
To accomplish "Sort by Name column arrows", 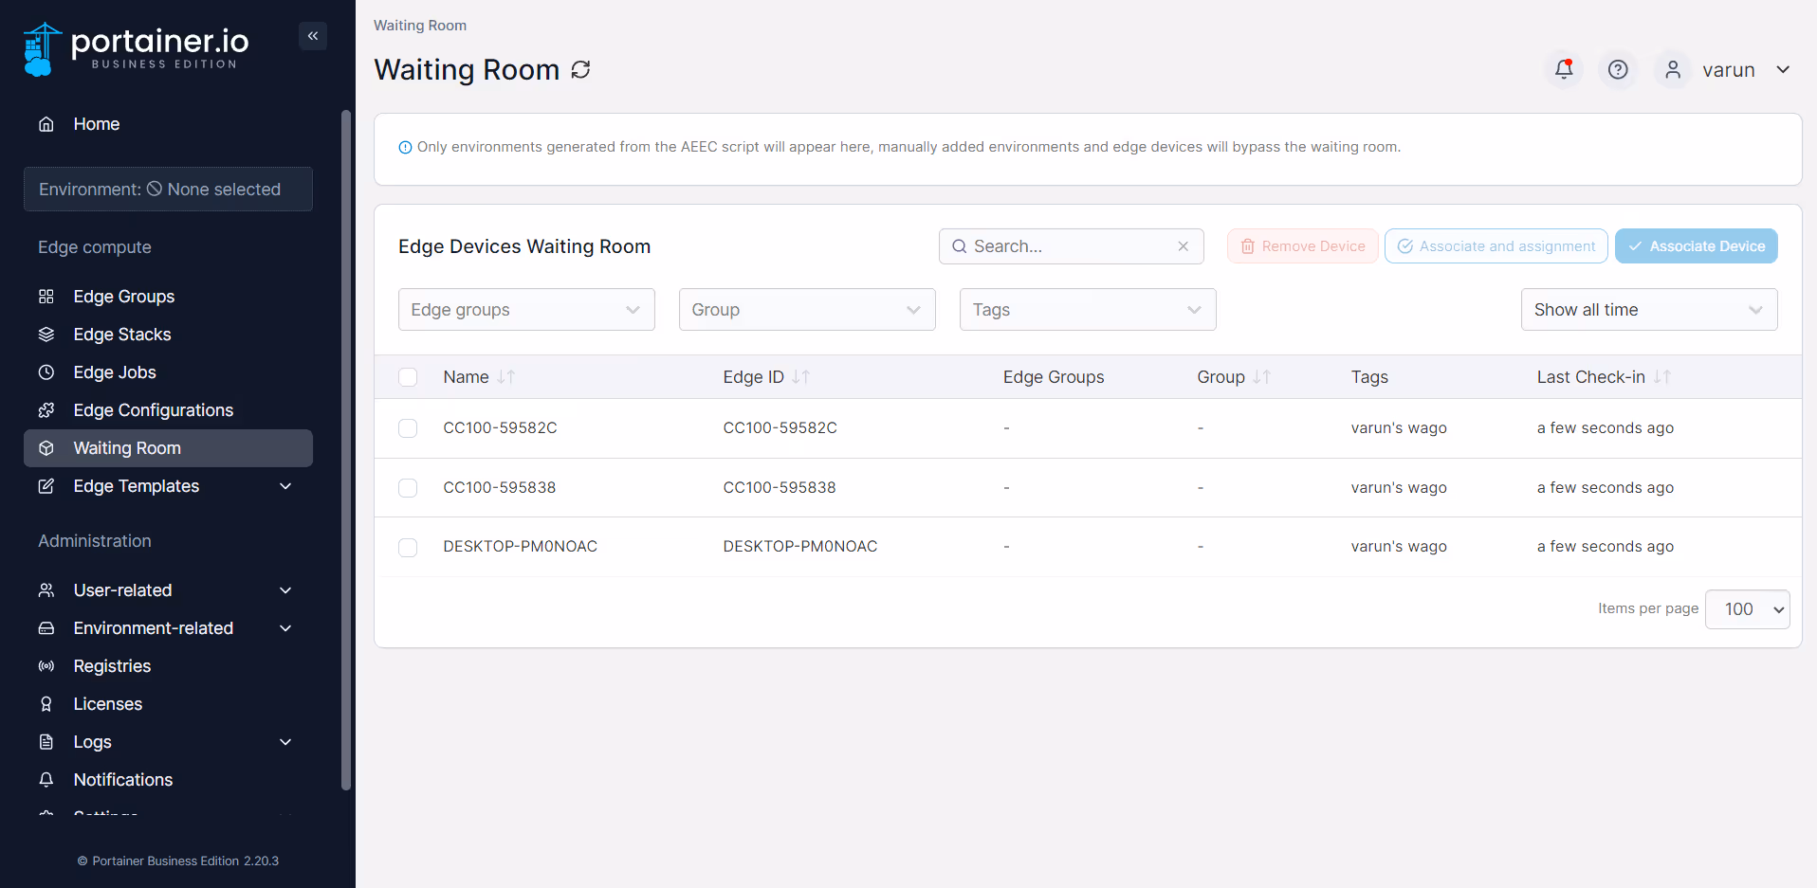I will tap(506, 377).
